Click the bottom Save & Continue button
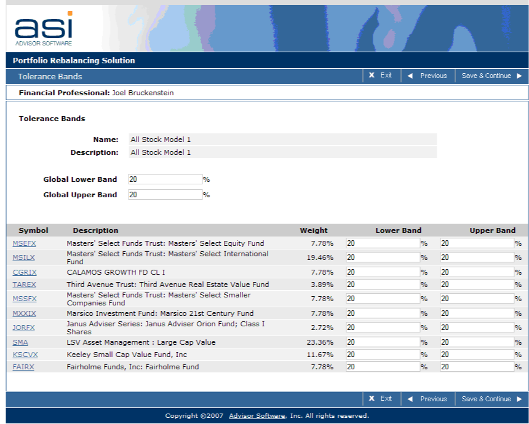 (x=491, y=399)
